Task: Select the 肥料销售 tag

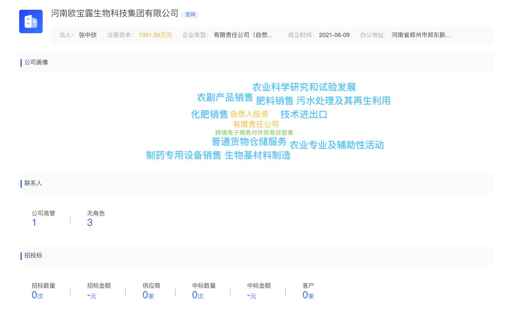Action: point(274,101)
